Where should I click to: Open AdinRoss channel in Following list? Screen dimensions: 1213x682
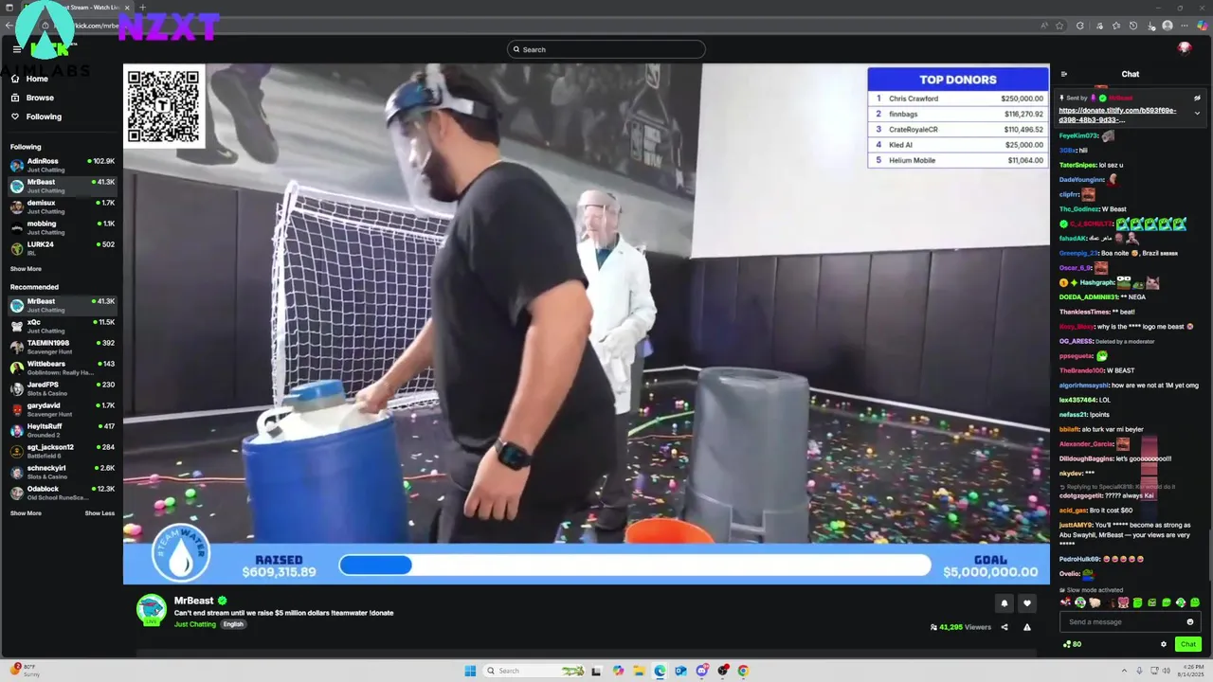(63, 165)
